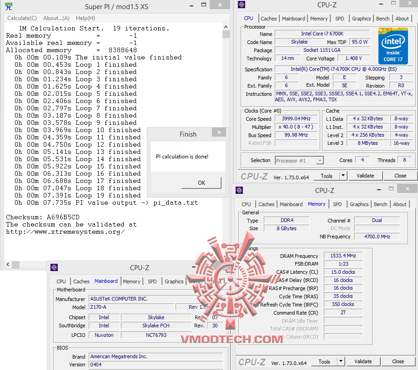418x370 pixels.
Task: Click the Core Voltage 1.408 V value
Action: [x=353, y=58]
